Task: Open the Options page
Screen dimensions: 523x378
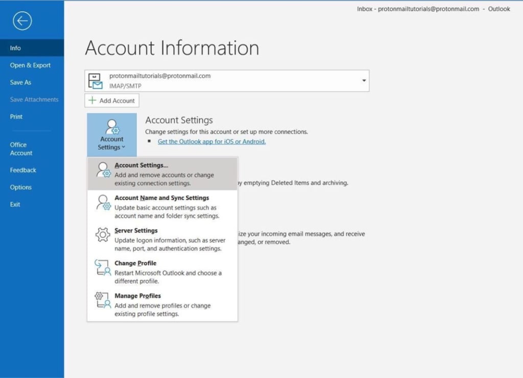Action: pyautogui.click(x=20, y=187)
